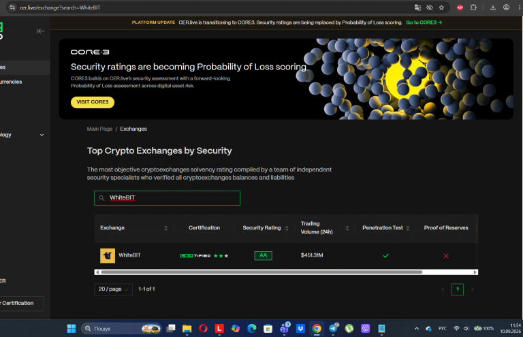Sort by Trading Volume (24h) column
523x337 pixels.
coord(347,228)
